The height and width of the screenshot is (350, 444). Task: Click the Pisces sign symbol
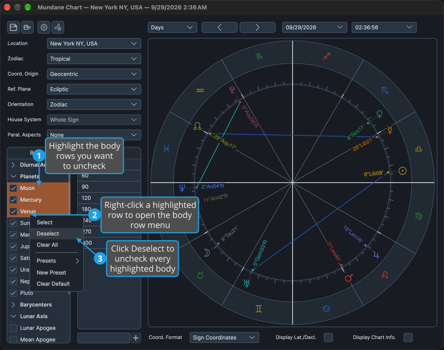tap(167, 149)
